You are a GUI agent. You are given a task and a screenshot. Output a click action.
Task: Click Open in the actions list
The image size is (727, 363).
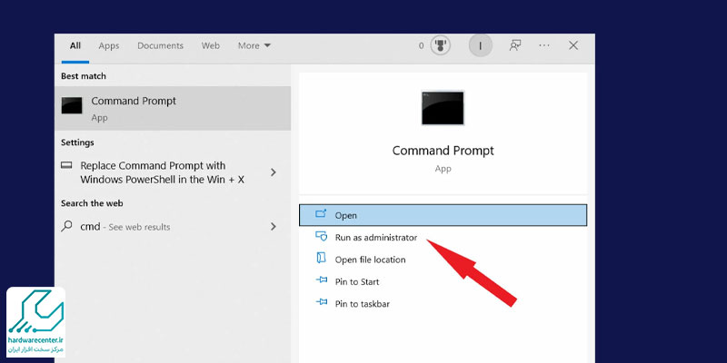pyautogui.click(x=443, y=215)
